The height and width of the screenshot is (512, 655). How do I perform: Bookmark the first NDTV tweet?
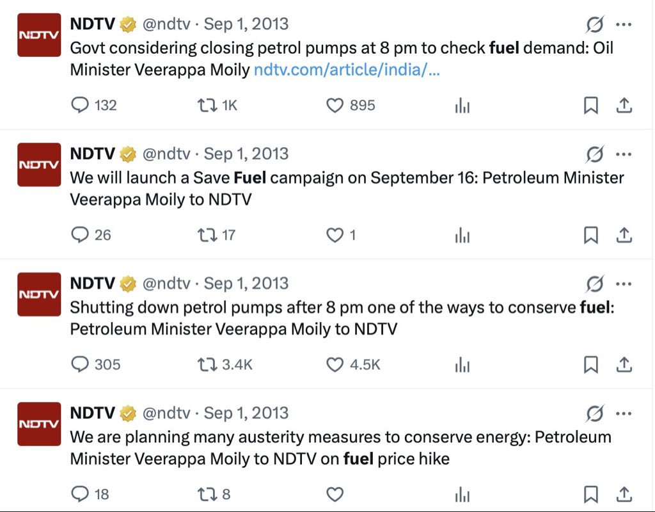point(590,106)
